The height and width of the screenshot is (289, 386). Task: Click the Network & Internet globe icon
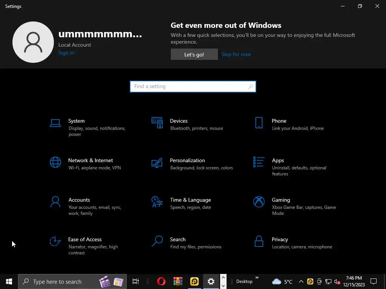(55, 162)
